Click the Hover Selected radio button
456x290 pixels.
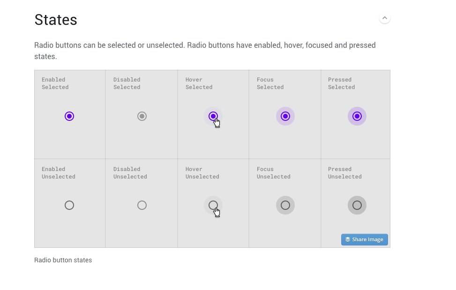click(x=213, y=116)
